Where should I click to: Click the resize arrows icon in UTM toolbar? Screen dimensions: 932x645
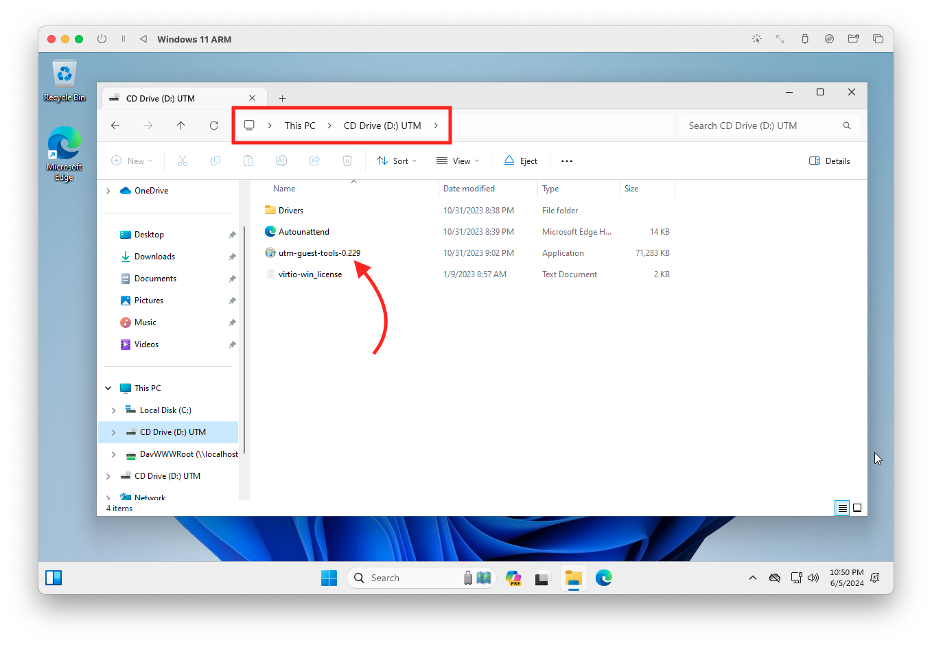point(780,39)
